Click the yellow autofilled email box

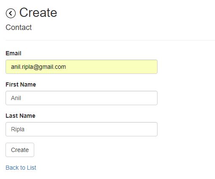pyautogui.click(x=82, y=67)
